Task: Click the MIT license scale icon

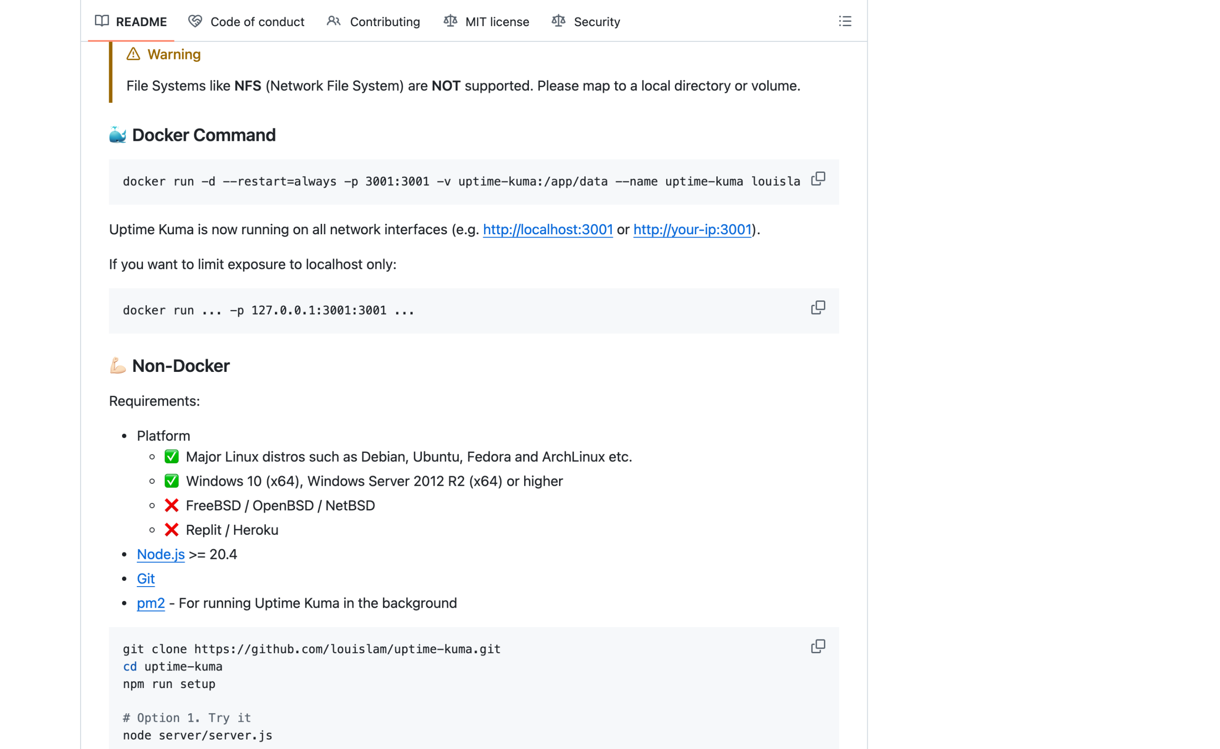Action: click(x=450, y=21)
